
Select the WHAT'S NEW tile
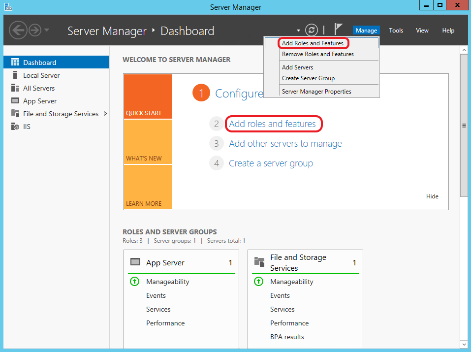[148, 142]
